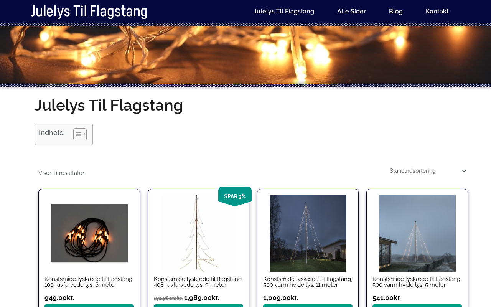Image resolution: width=491 pixels, height=307 pixels.
Task: Click the Julelys Til Flagstang page heading
Action: point(109,105)
